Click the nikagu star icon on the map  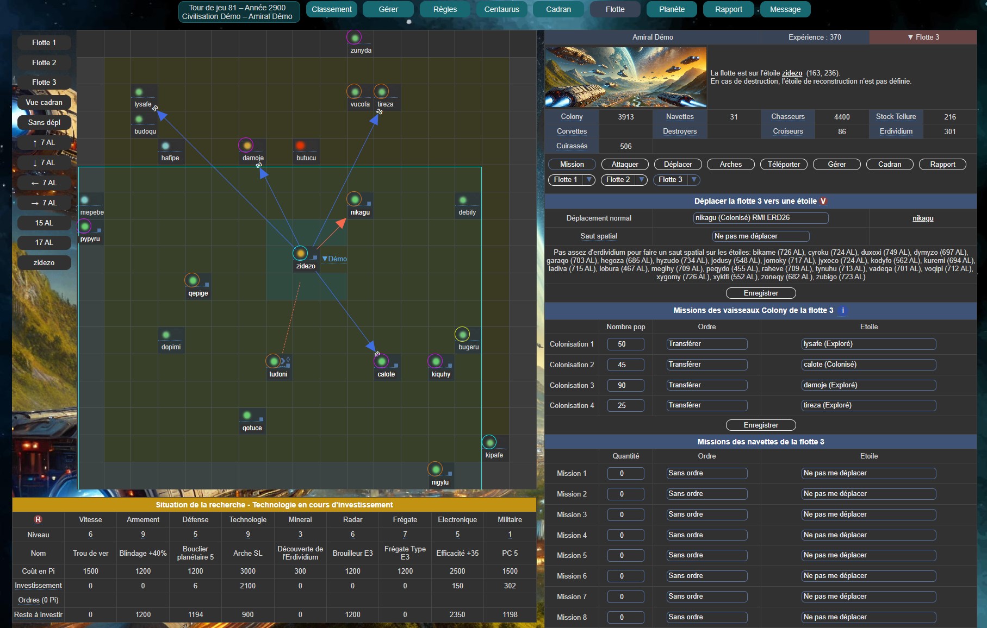(354, 199)
